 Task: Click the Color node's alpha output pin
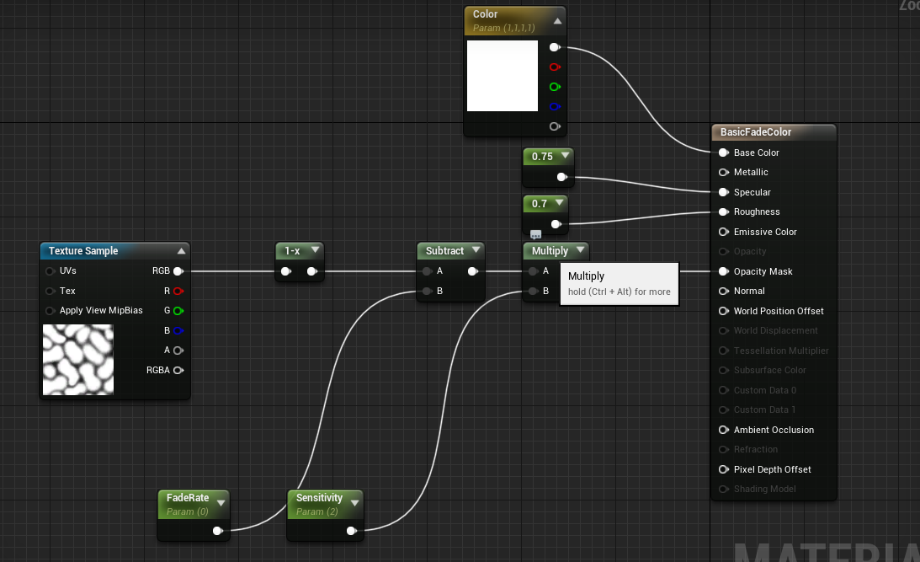pos(555,126)
